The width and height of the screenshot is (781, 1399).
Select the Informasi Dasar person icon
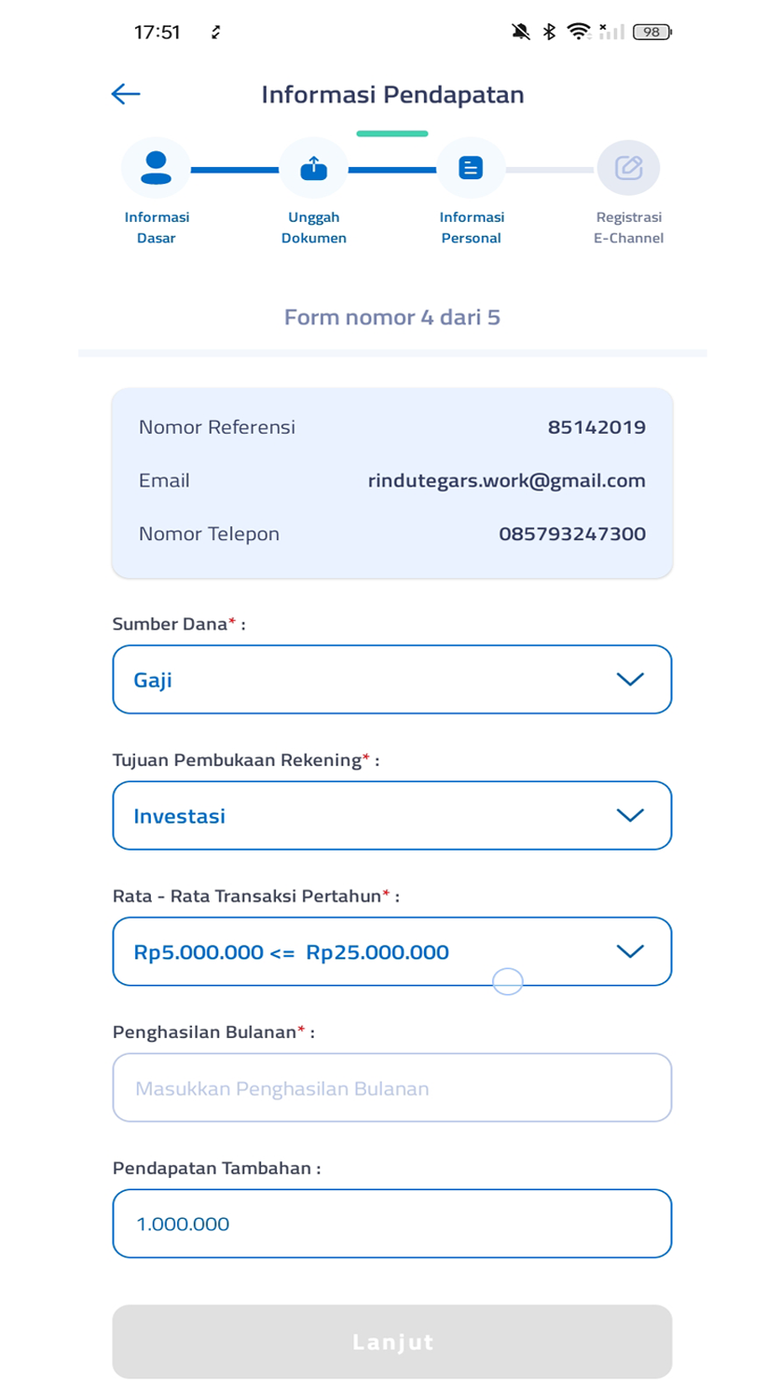pyautogui.click(x=156, y=168)
